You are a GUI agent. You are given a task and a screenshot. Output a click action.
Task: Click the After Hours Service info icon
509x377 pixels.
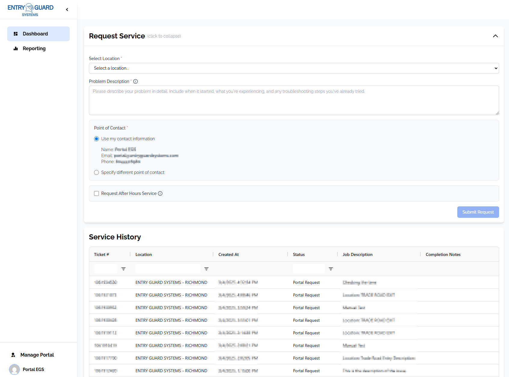pyautogui.click(x=161, y=193)
